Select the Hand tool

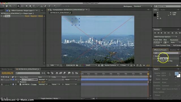(x=7, y=6)
